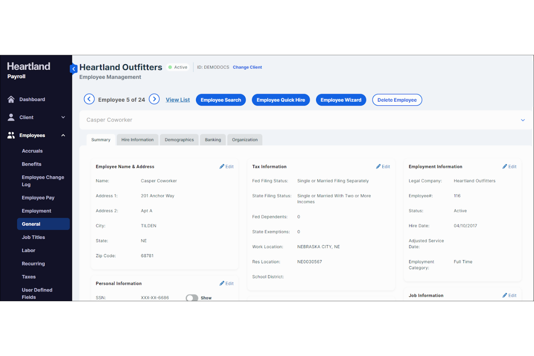Viewport: 534px width, 356px height.
Task: Click the Full Time employment category
Action: (x=463, y=262)
